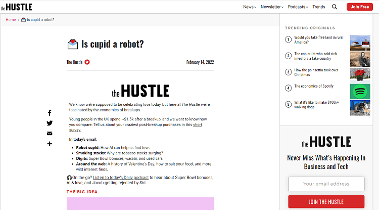Share article on Facebook
The width and height of the screenshot is (379, 210).
click(x=50, y=113)
